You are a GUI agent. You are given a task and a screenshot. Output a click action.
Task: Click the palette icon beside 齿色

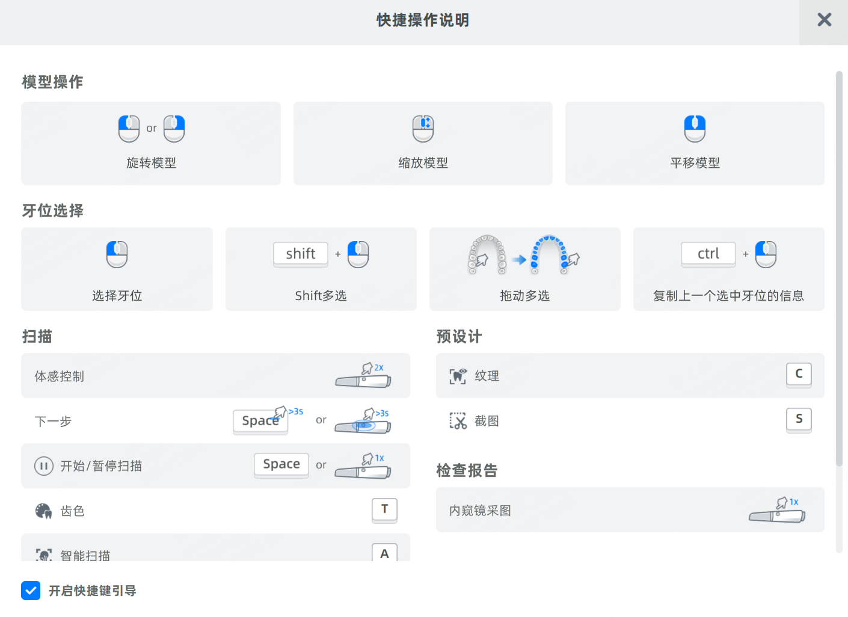click(43, 511)
